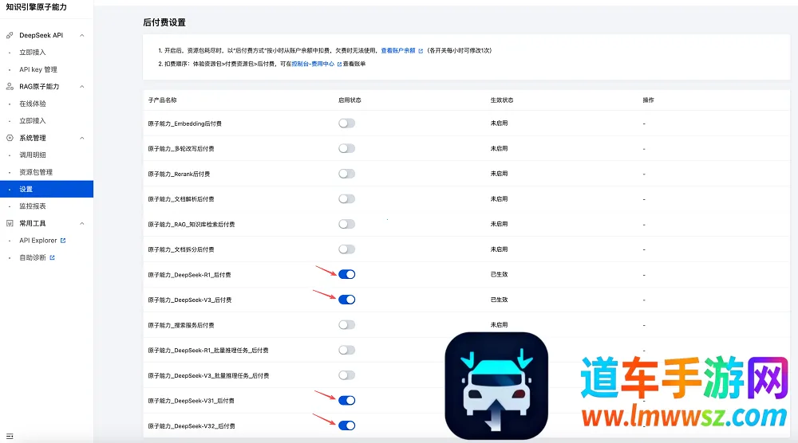The width and height of the screenshot is (798, 443).
Task: Click external link icon after 查看账户余额
Action: point(421,51)
